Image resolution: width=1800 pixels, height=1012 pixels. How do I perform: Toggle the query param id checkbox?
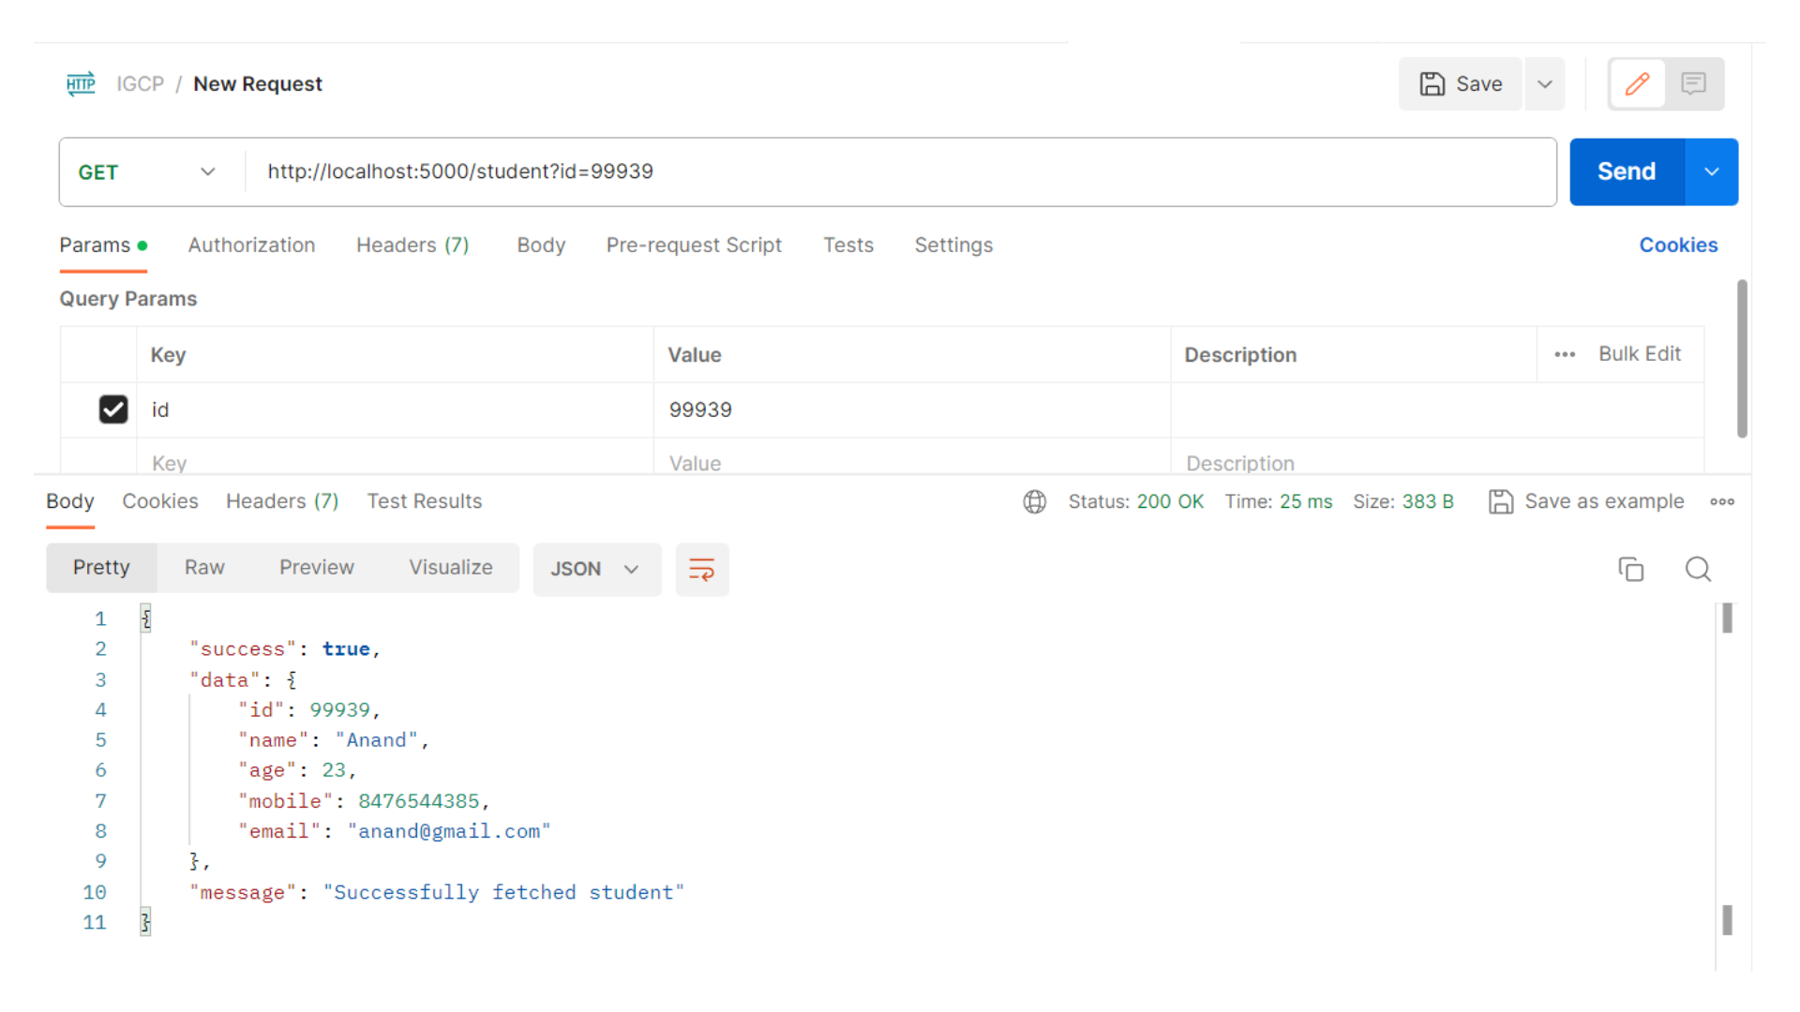coord(112,409)
